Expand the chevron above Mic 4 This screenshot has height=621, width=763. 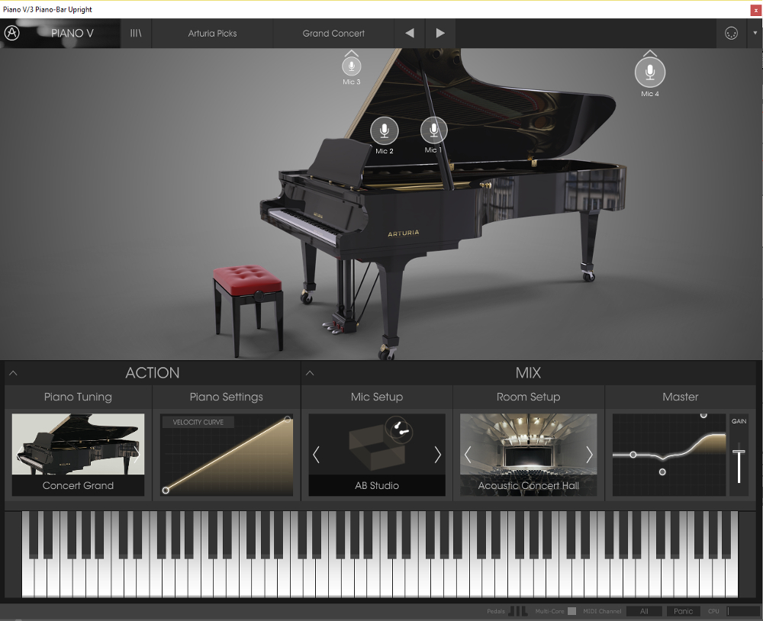click(x=649, y=53)
